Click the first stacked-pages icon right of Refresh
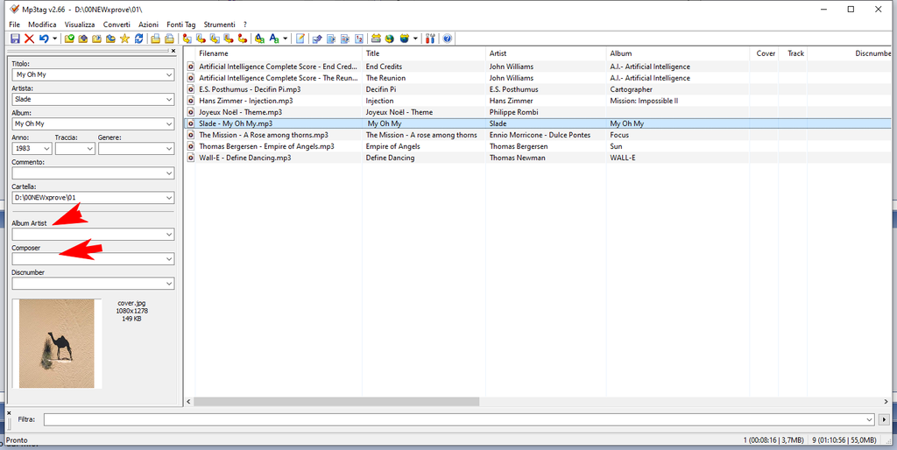The image size is (897, 450). [156, 39]
